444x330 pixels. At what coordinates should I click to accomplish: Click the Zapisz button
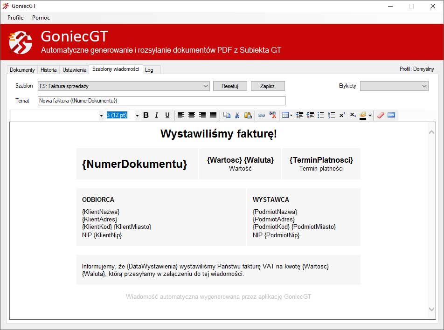(x=267, y=86)
